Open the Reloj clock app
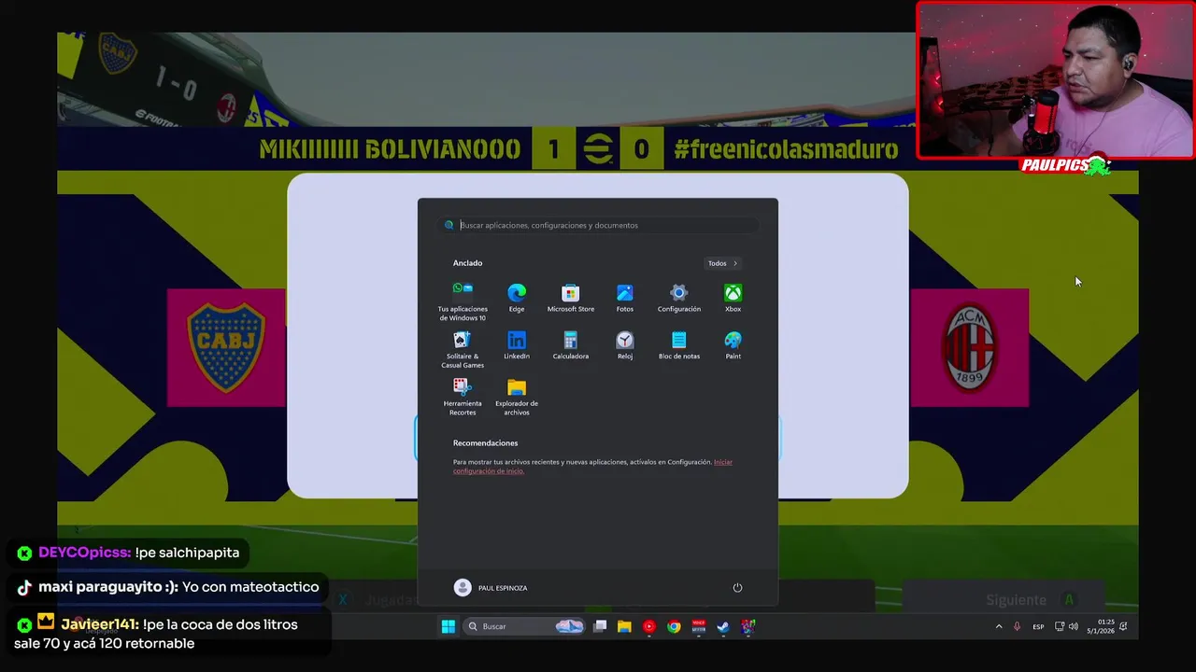The width and height of the screenshot is (1196, 672). coord(625,345)
